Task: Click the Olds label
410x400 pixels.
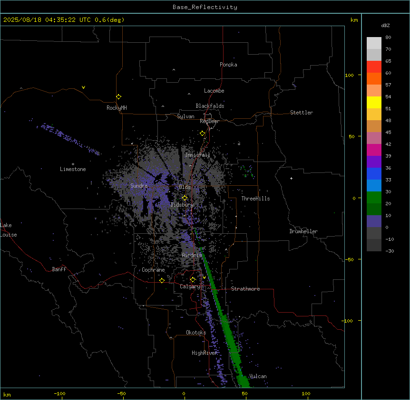Action: [185, 187]
